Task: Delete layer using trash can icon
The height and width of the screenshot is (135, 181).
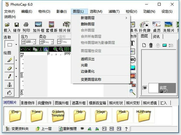Action: 151,45
